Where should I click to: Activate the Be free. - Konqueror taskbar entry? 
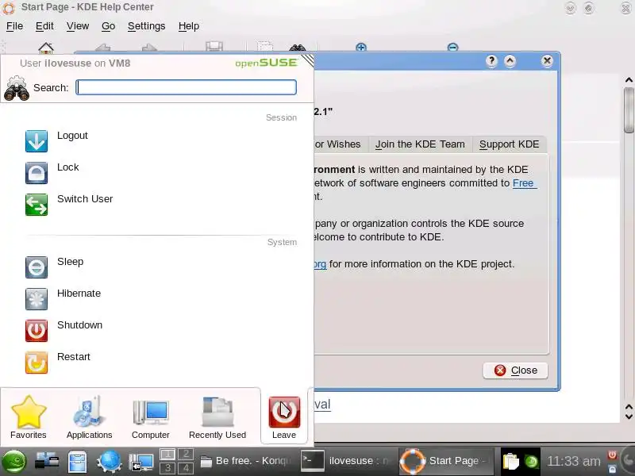(246, 461)
